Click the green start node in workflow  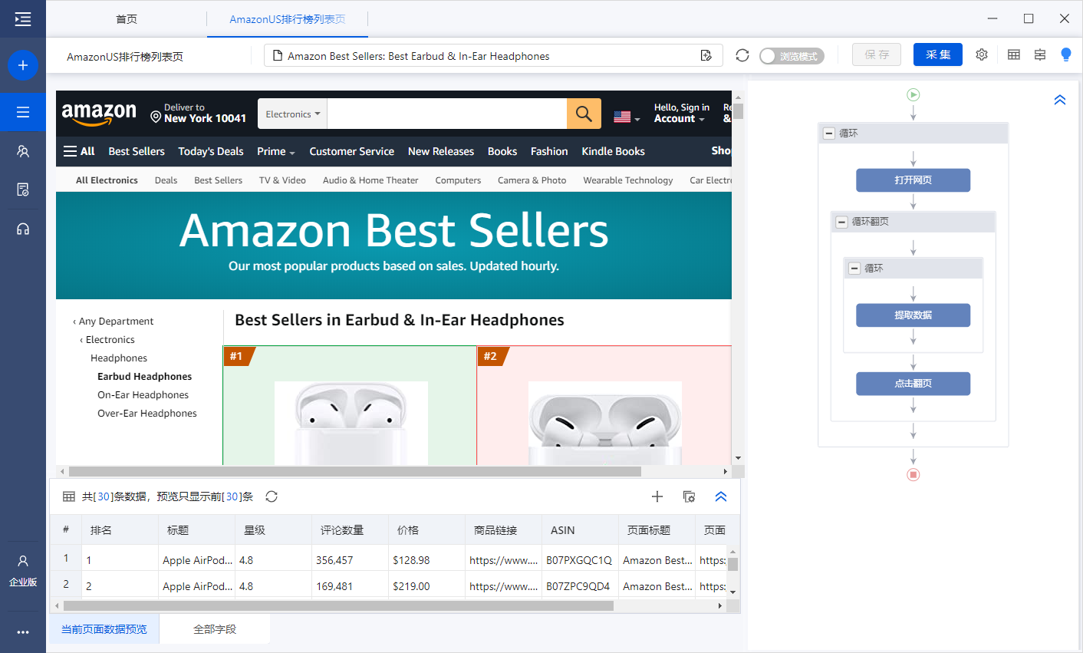point(913,94)
